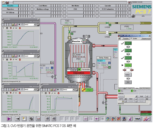Viewport: 153px width, 128px height.
Task: Click the AUTO button in SFC window
Action: pos(121,99)
